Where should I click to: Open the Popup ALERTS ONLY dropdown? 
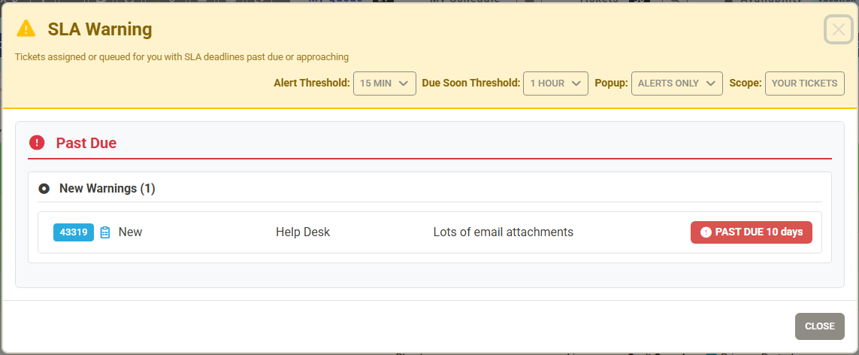pyautogui.click(x=676, y=83)
